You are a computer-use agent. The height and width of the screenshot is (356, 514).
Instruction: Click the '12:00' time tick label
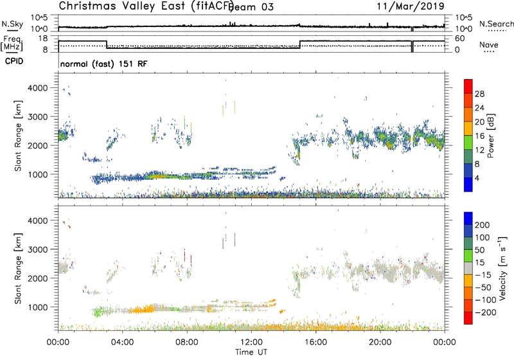click(x=251, y=343)
